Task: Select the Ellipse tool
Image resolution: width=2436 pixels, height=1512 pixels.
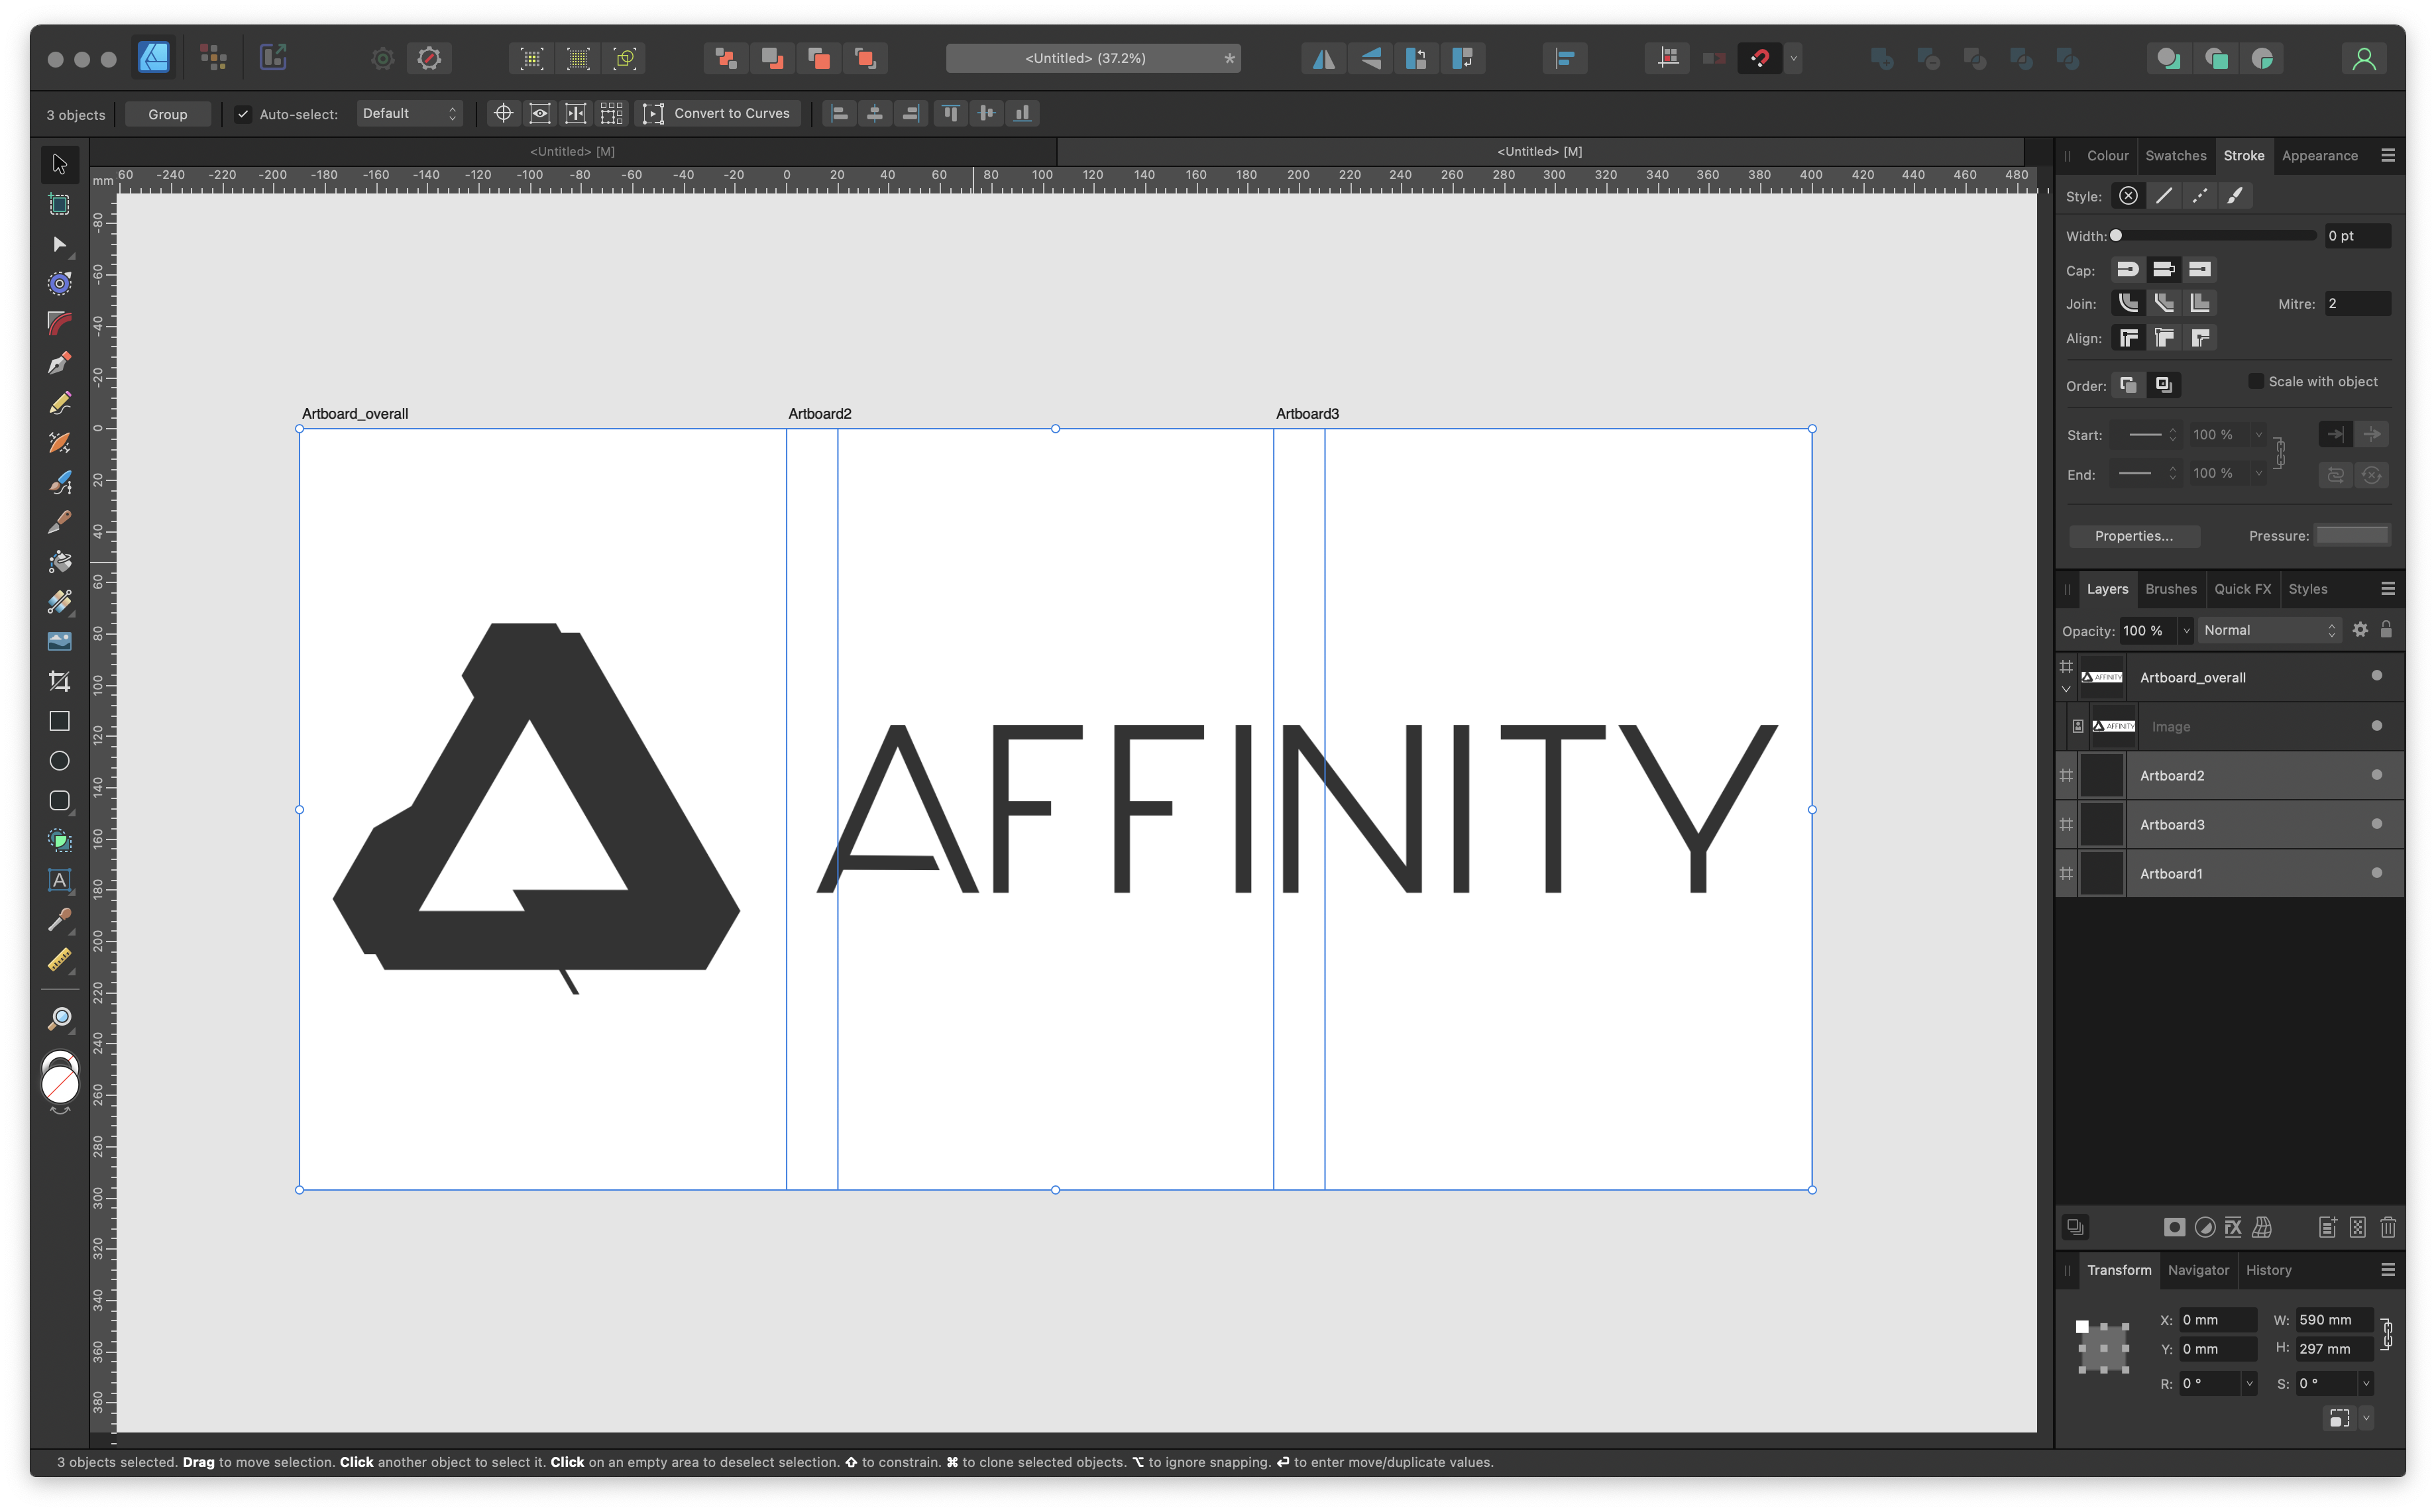Action: [x=60, y=761]
